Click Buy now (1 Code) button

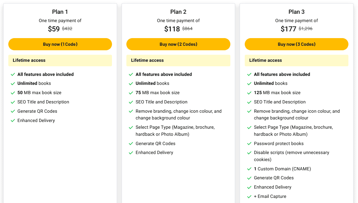pos(60,44)
